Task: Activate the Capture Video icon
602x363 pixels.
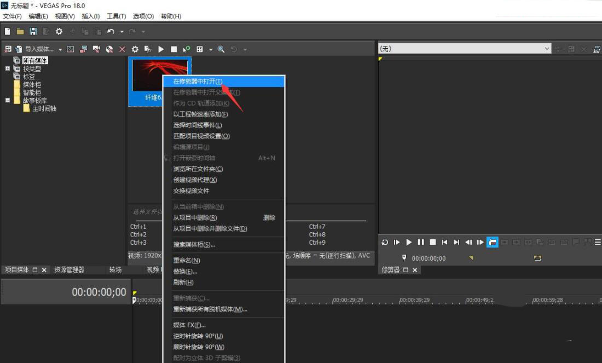Action: pos(96,49)
